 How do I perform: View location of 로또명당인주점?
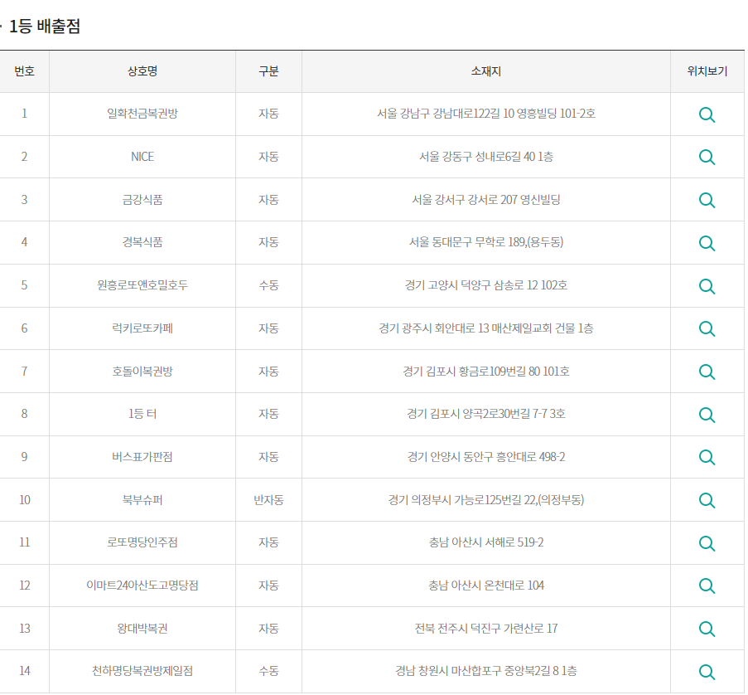coord(707,543)
